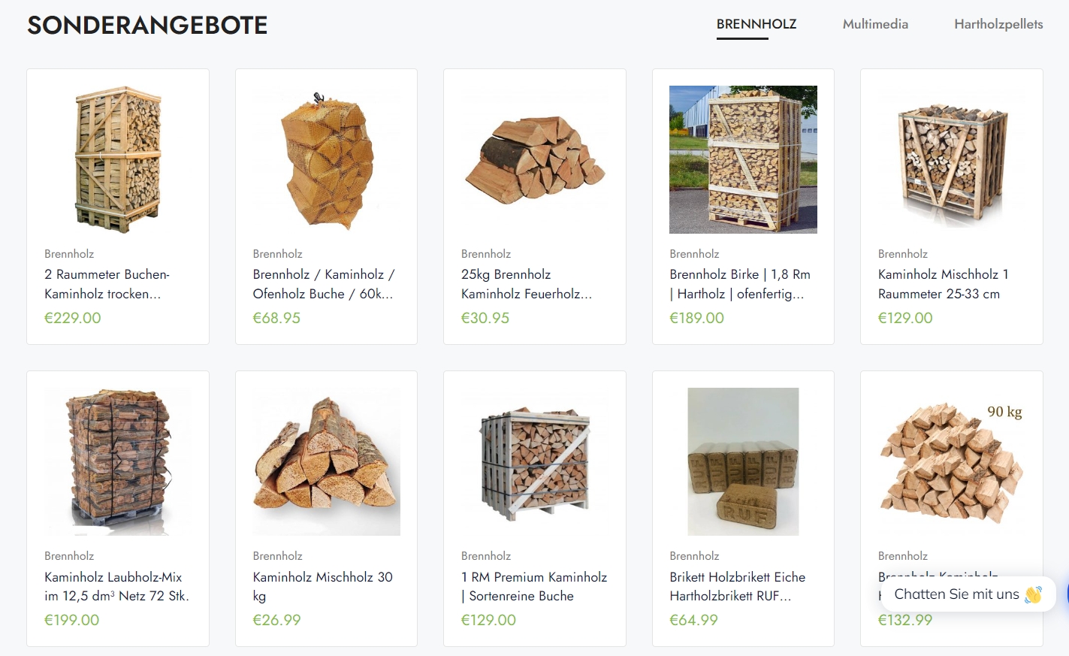Select the BRENNHOLZ tab
This screenshot has height=656, width=1069.
(756, 24)
